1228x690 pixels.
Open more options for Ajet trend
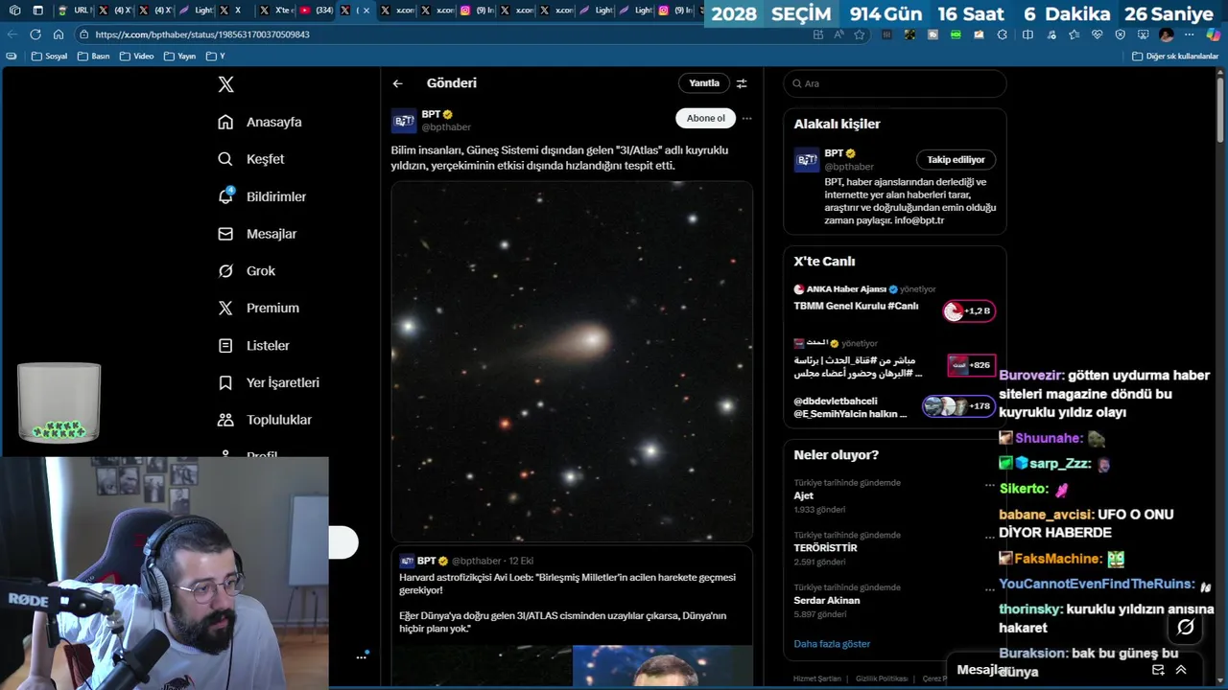pos(989,485)
